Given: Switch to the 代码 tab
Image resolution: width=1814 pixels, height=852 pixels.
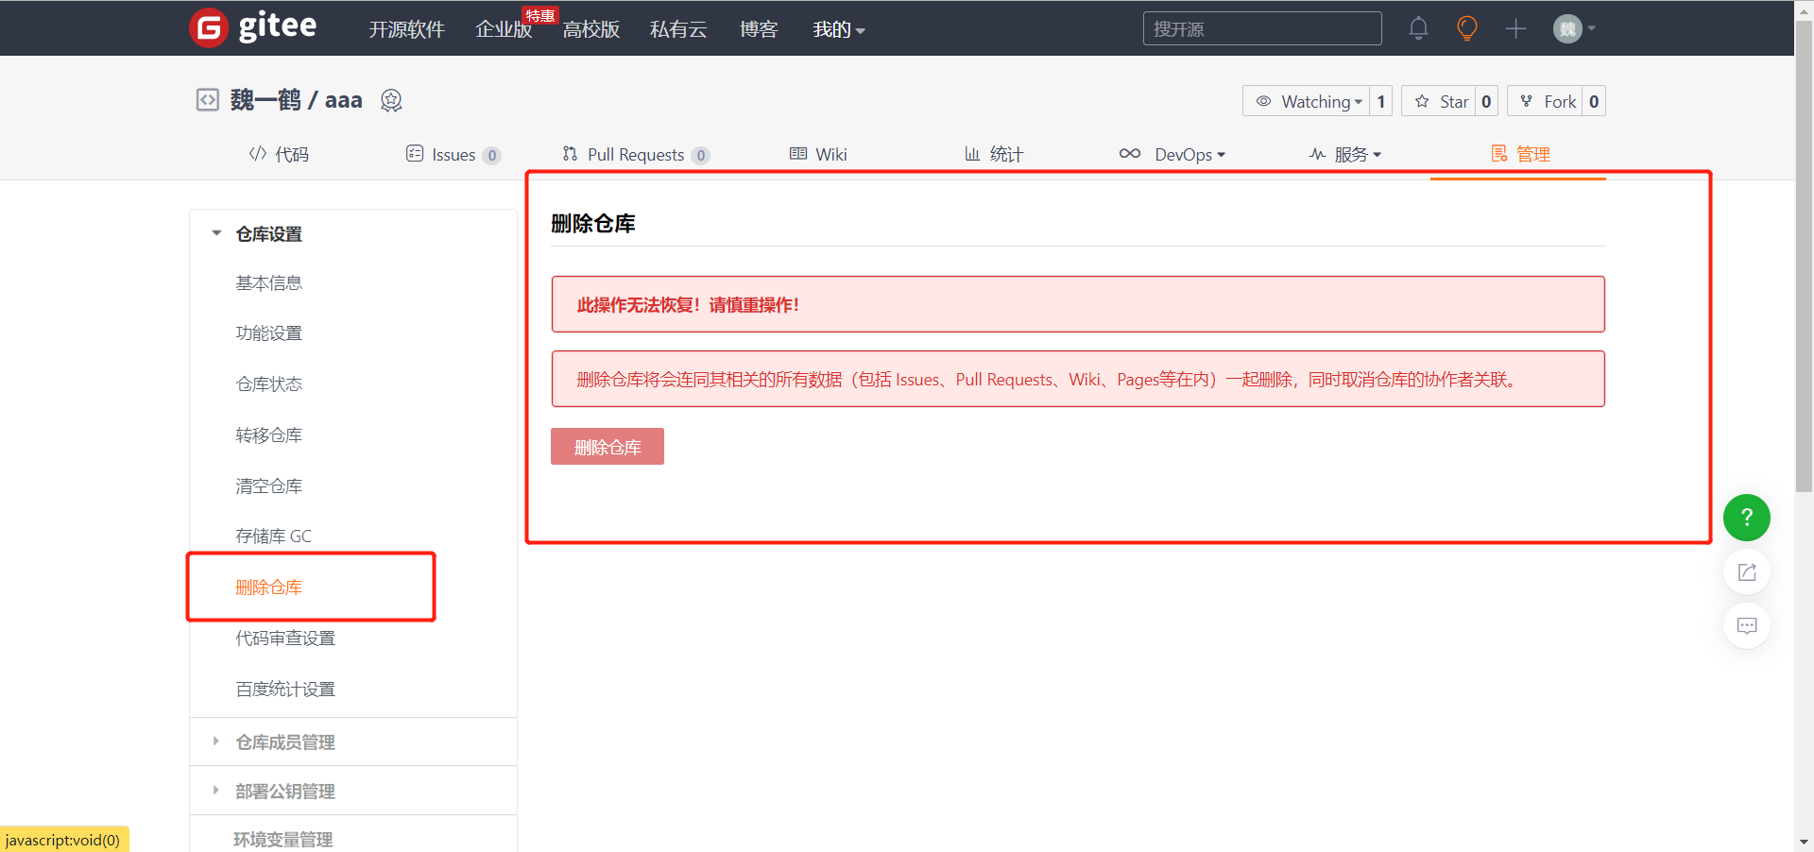Looking at the screenshot, I should [279, 154].
